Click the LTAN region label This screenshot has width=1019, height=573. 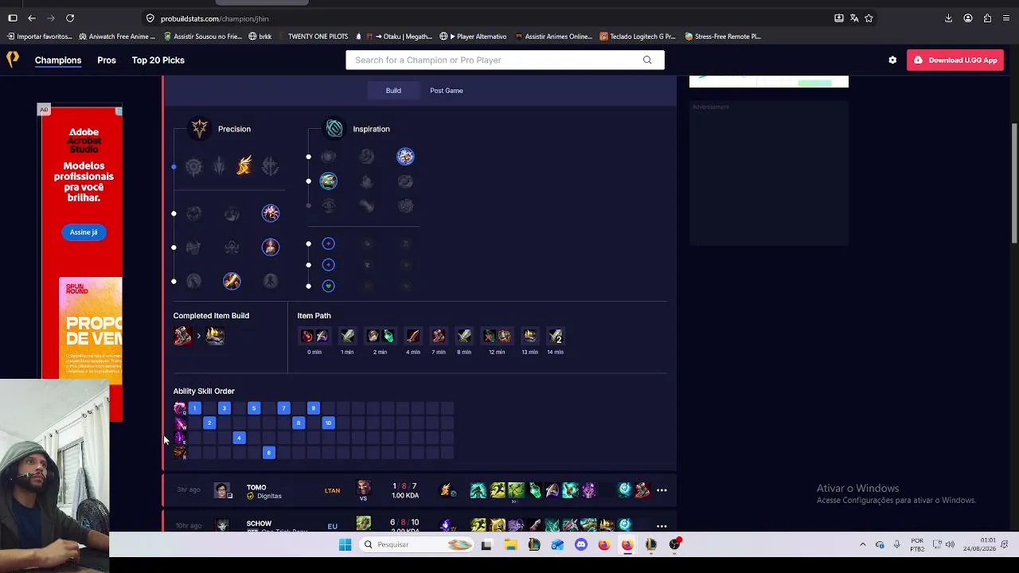click(x=332, y=490)
